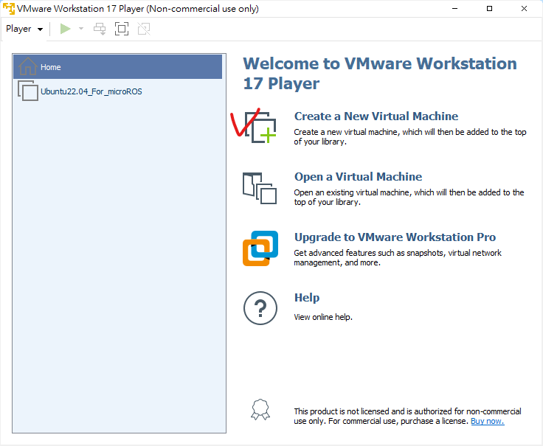
Task: Open Create a New Virtual Machine link
Action: [376, 116]
